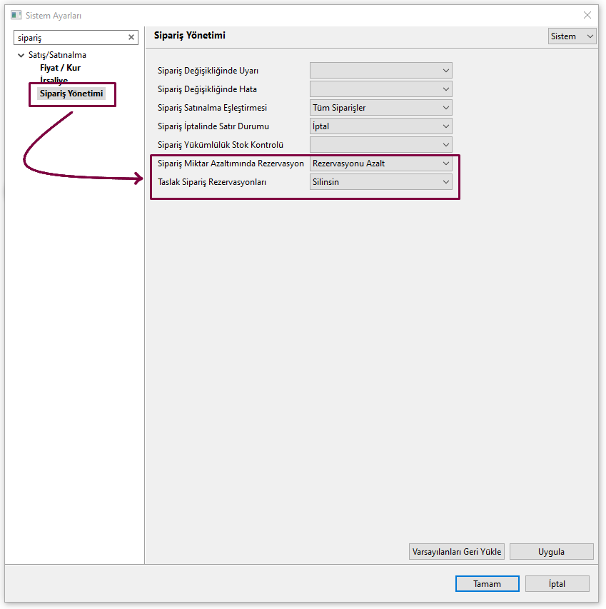The image size is (606, 609).
Task: Open Sipariş Miktar Azaltımında Rezervasyon dropdown
Action: point(380,163)
